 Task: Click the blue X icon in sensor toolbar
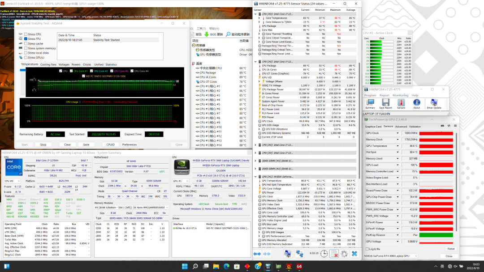click(x=354, y=254)
